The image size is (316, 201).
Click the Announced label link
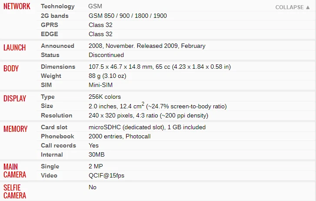point(57,46)
